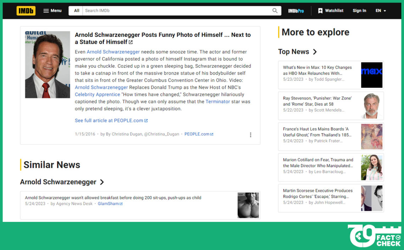
Task: Open Martin Scorsese Executive Produces news item
Action: point(318,194)
